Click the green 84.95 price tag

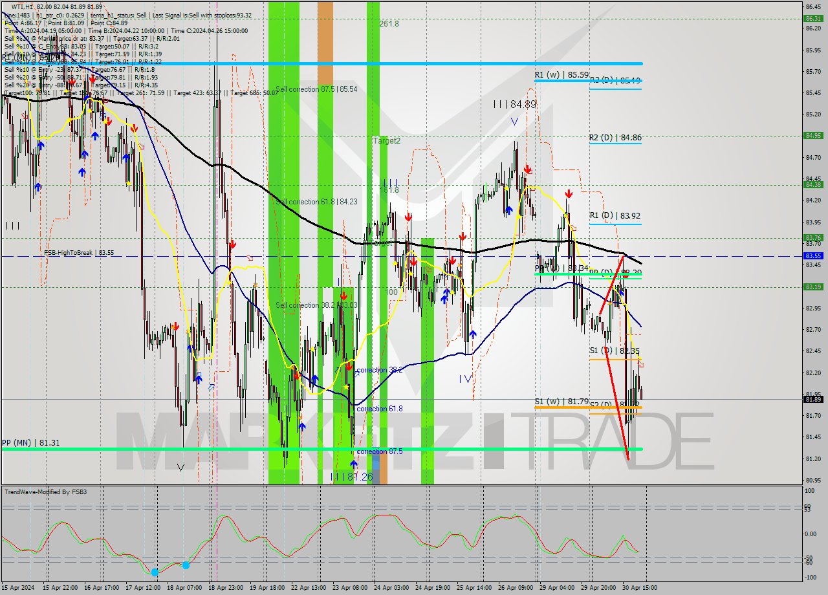(x=813, y=136)
